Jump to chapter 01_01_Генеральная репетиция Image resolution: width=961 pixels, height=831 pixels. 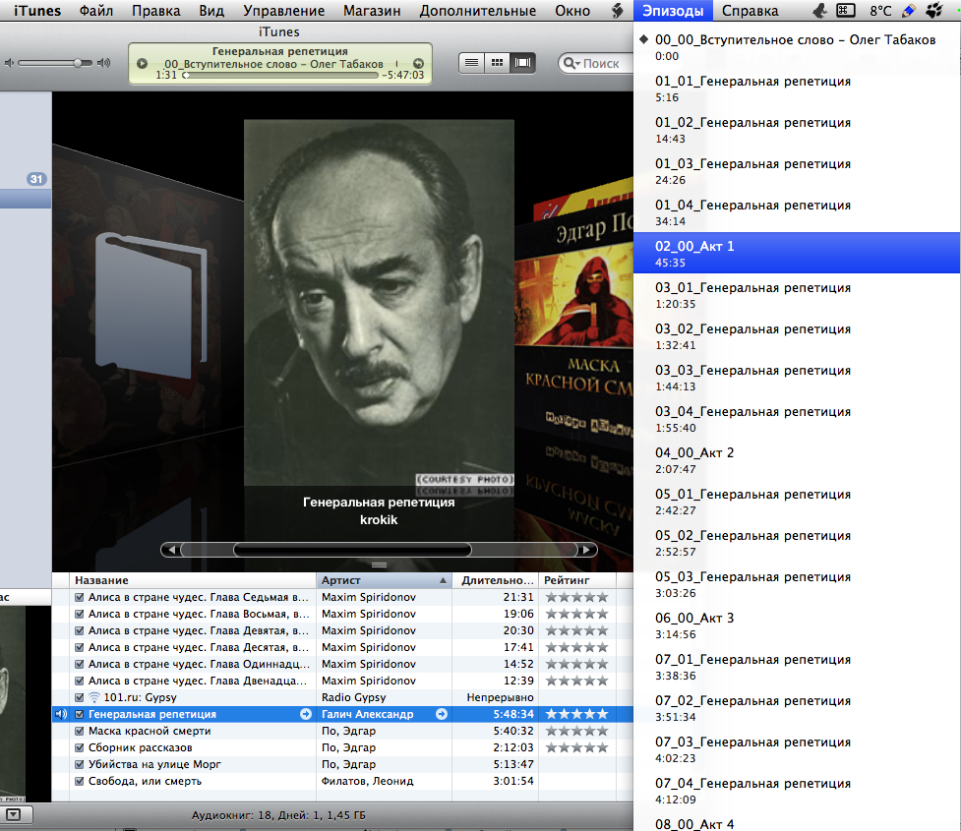(797, 89)
